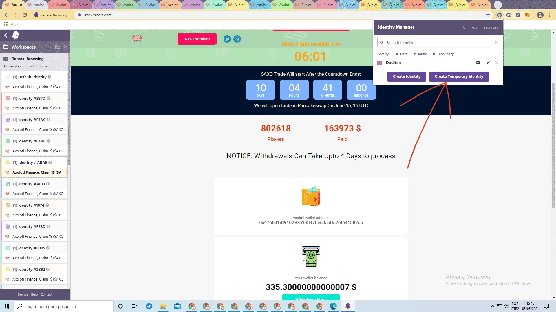556x312 pixels.
Task: Click the Identity #0085 color icon
Action: tap(8, 248)
